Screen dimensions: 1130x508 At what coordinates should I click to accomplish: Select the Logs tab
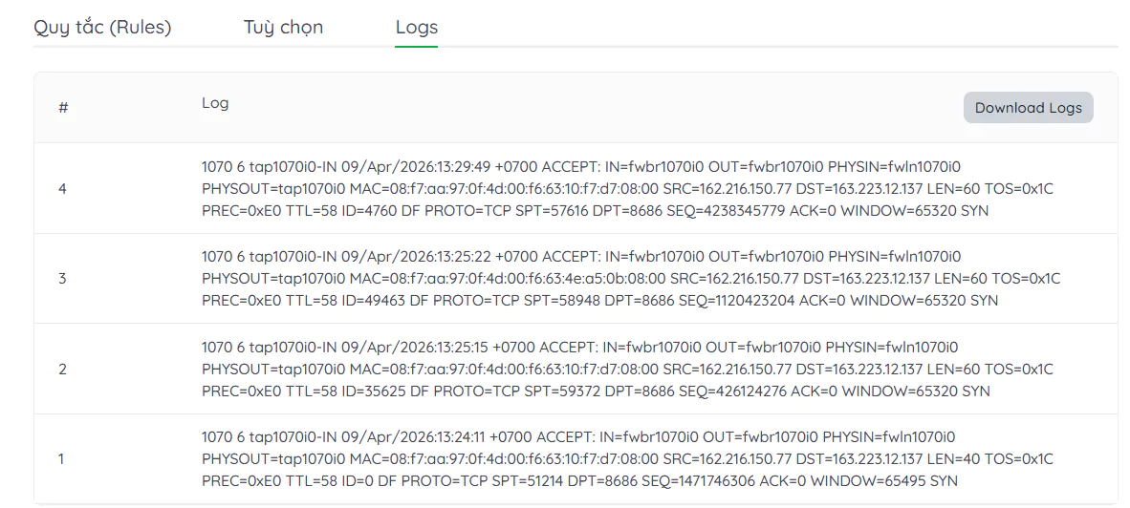pyautogui.click(x=416, y=27)
